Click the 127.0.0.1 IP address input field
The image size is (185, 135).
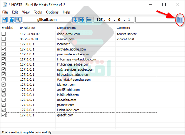coord(114,20)
